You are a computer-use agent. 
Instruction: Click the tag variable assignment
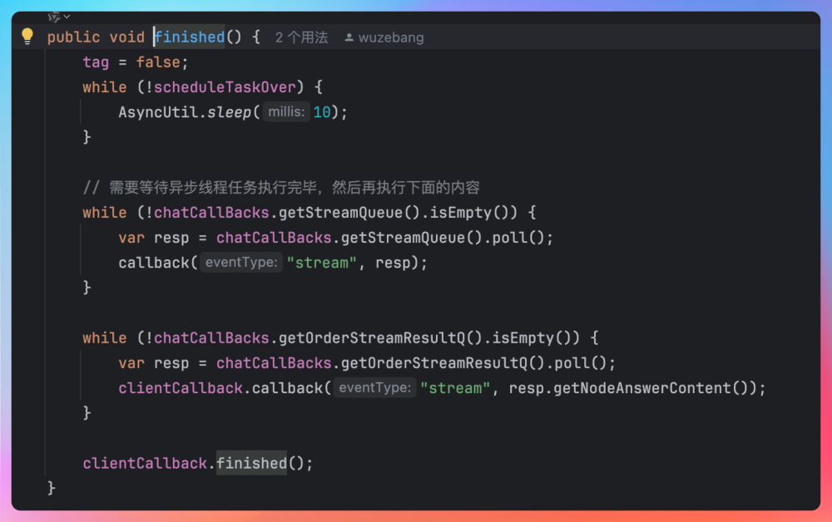point(96,62)
